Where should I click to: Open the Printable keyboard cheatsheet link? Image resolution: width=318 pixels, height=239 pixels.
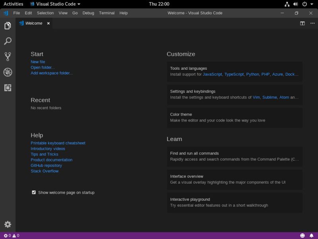(x=58, y=143)
